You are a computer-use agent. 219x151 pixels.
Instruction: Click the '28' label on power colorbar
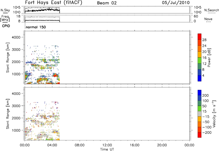tap(204, 40)
